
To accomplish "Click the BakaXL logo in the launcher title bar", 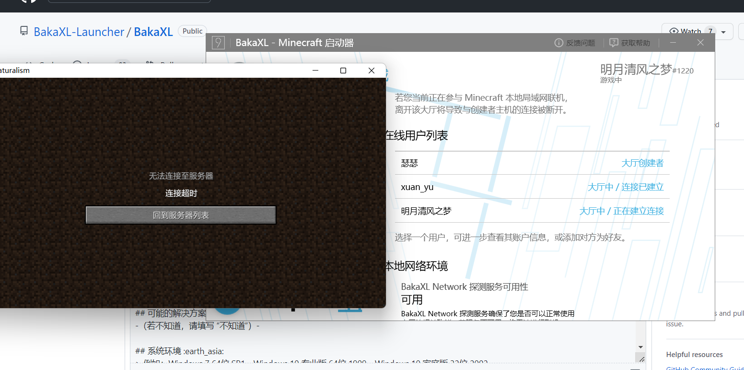I will coord(218,42).
